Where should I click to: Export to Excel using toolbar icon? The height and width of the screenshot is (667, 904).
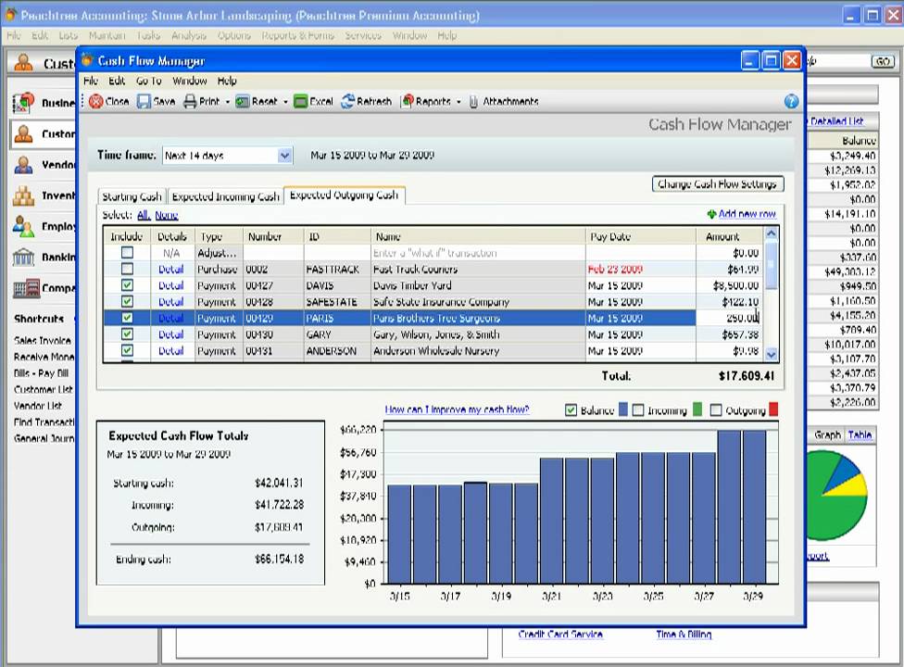click(x=300, y=102)
